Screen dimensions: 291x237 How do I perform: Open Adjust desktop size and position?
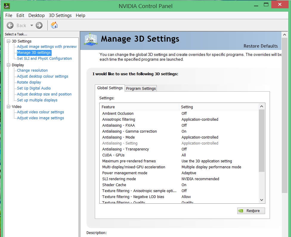coord(44,94)
